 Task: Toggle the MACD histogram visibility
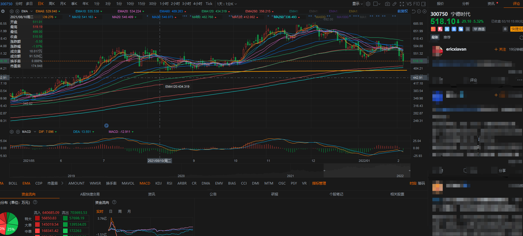pos(121,132)
